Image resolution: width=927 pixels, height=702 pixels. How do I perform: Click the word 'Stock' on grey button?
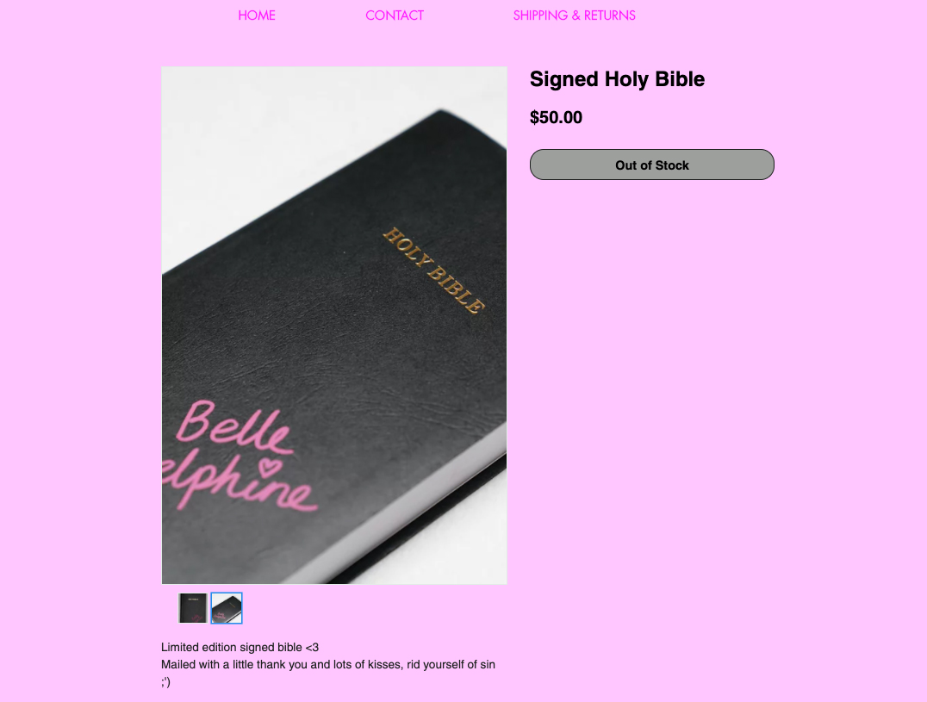[x=672, y=165]
